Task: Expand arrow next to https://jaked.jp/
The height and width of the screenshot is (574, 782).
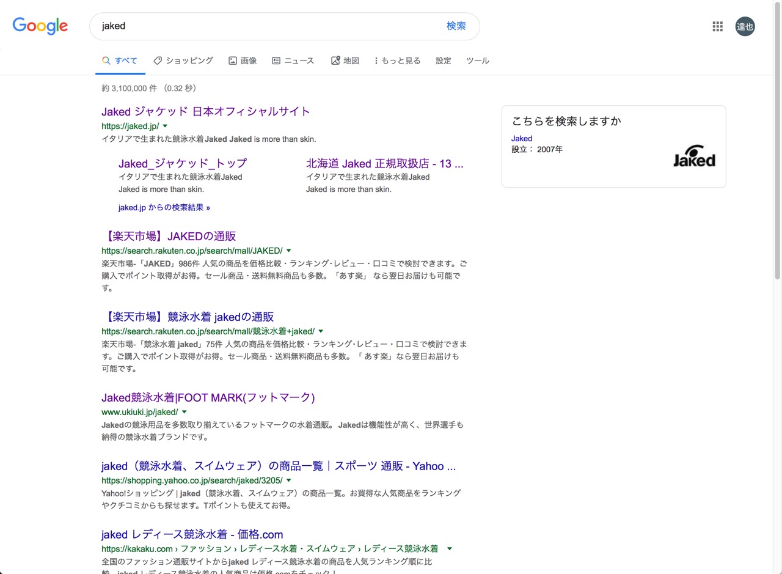Action: [165, 126]
